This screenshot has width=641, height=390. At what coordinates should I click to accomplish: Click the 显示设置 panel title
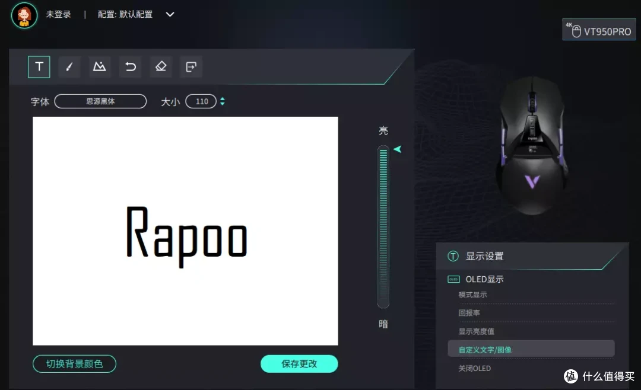(484, 257)
